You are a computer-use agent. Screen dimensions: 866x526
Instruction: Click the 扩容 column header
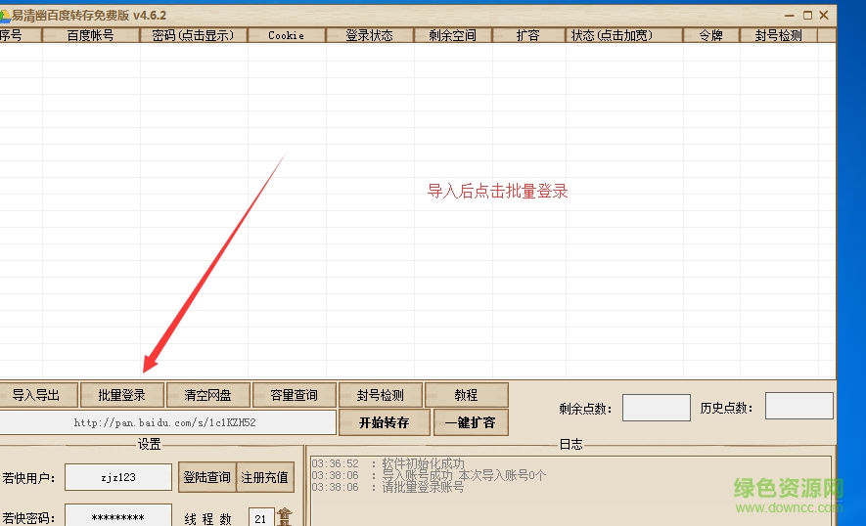click(x=528, y=35)
